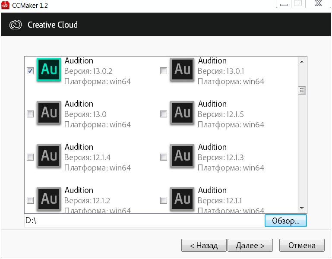Uncheck the Audition 13.0.2 checkbox

coord(30,71)
